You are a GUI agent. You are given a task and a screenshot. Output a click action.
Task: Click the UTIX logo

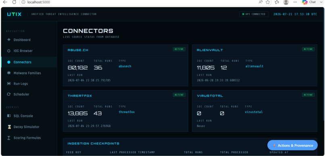[x=14, y=14]
